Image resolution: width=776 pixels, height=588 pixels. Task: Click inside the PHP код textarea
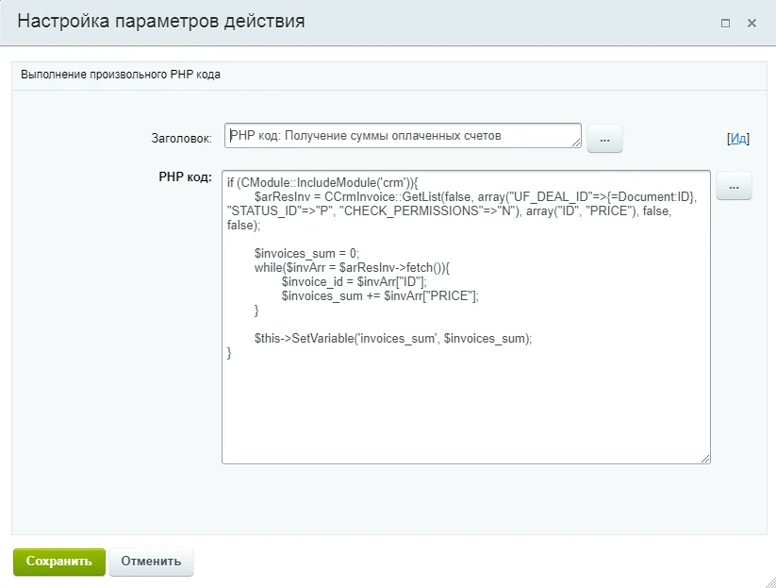[466, 317]
